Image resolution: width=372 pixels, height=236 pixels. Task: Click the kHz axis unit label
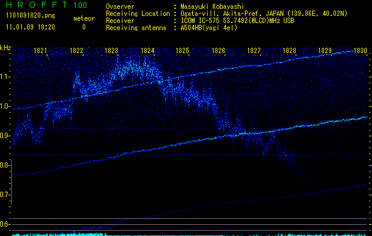click(x=5, y=48)
